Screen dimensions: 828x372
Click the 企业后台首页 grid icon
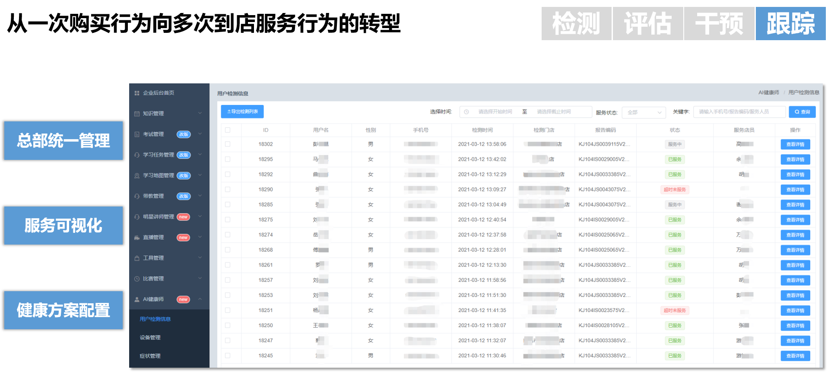tap(137, 93)
